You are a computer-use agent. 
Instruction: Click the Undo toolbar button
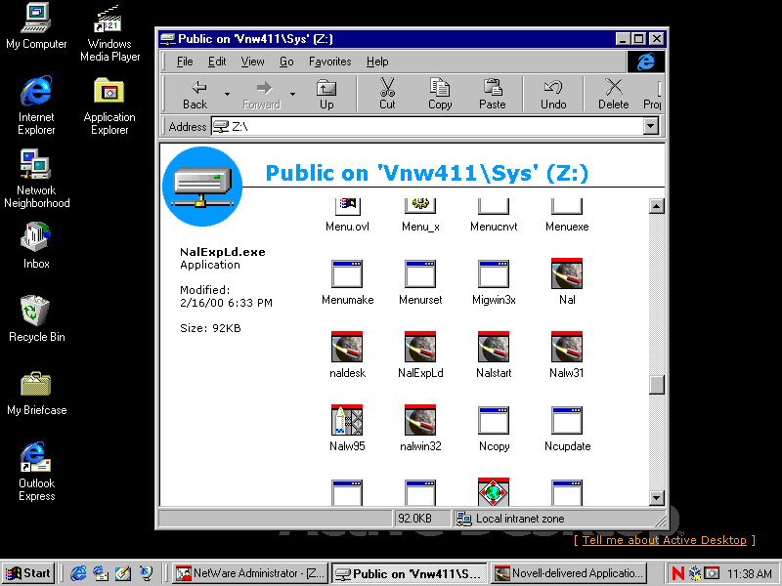click(553, 94)
